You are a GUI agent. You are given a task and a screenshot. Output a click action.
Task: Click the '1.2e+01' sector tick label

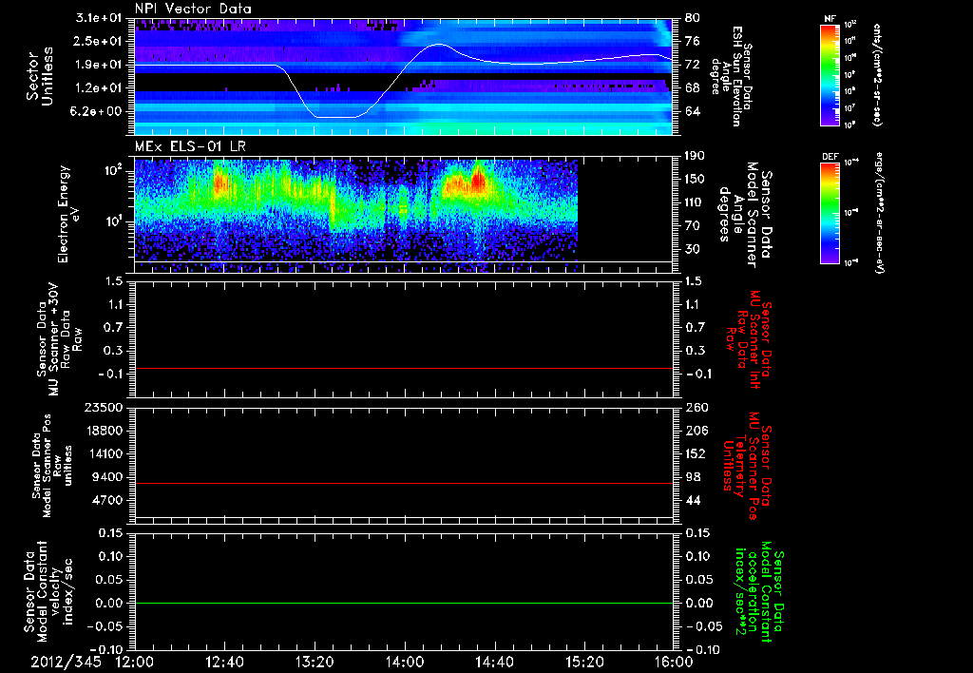tap(100, 88)
